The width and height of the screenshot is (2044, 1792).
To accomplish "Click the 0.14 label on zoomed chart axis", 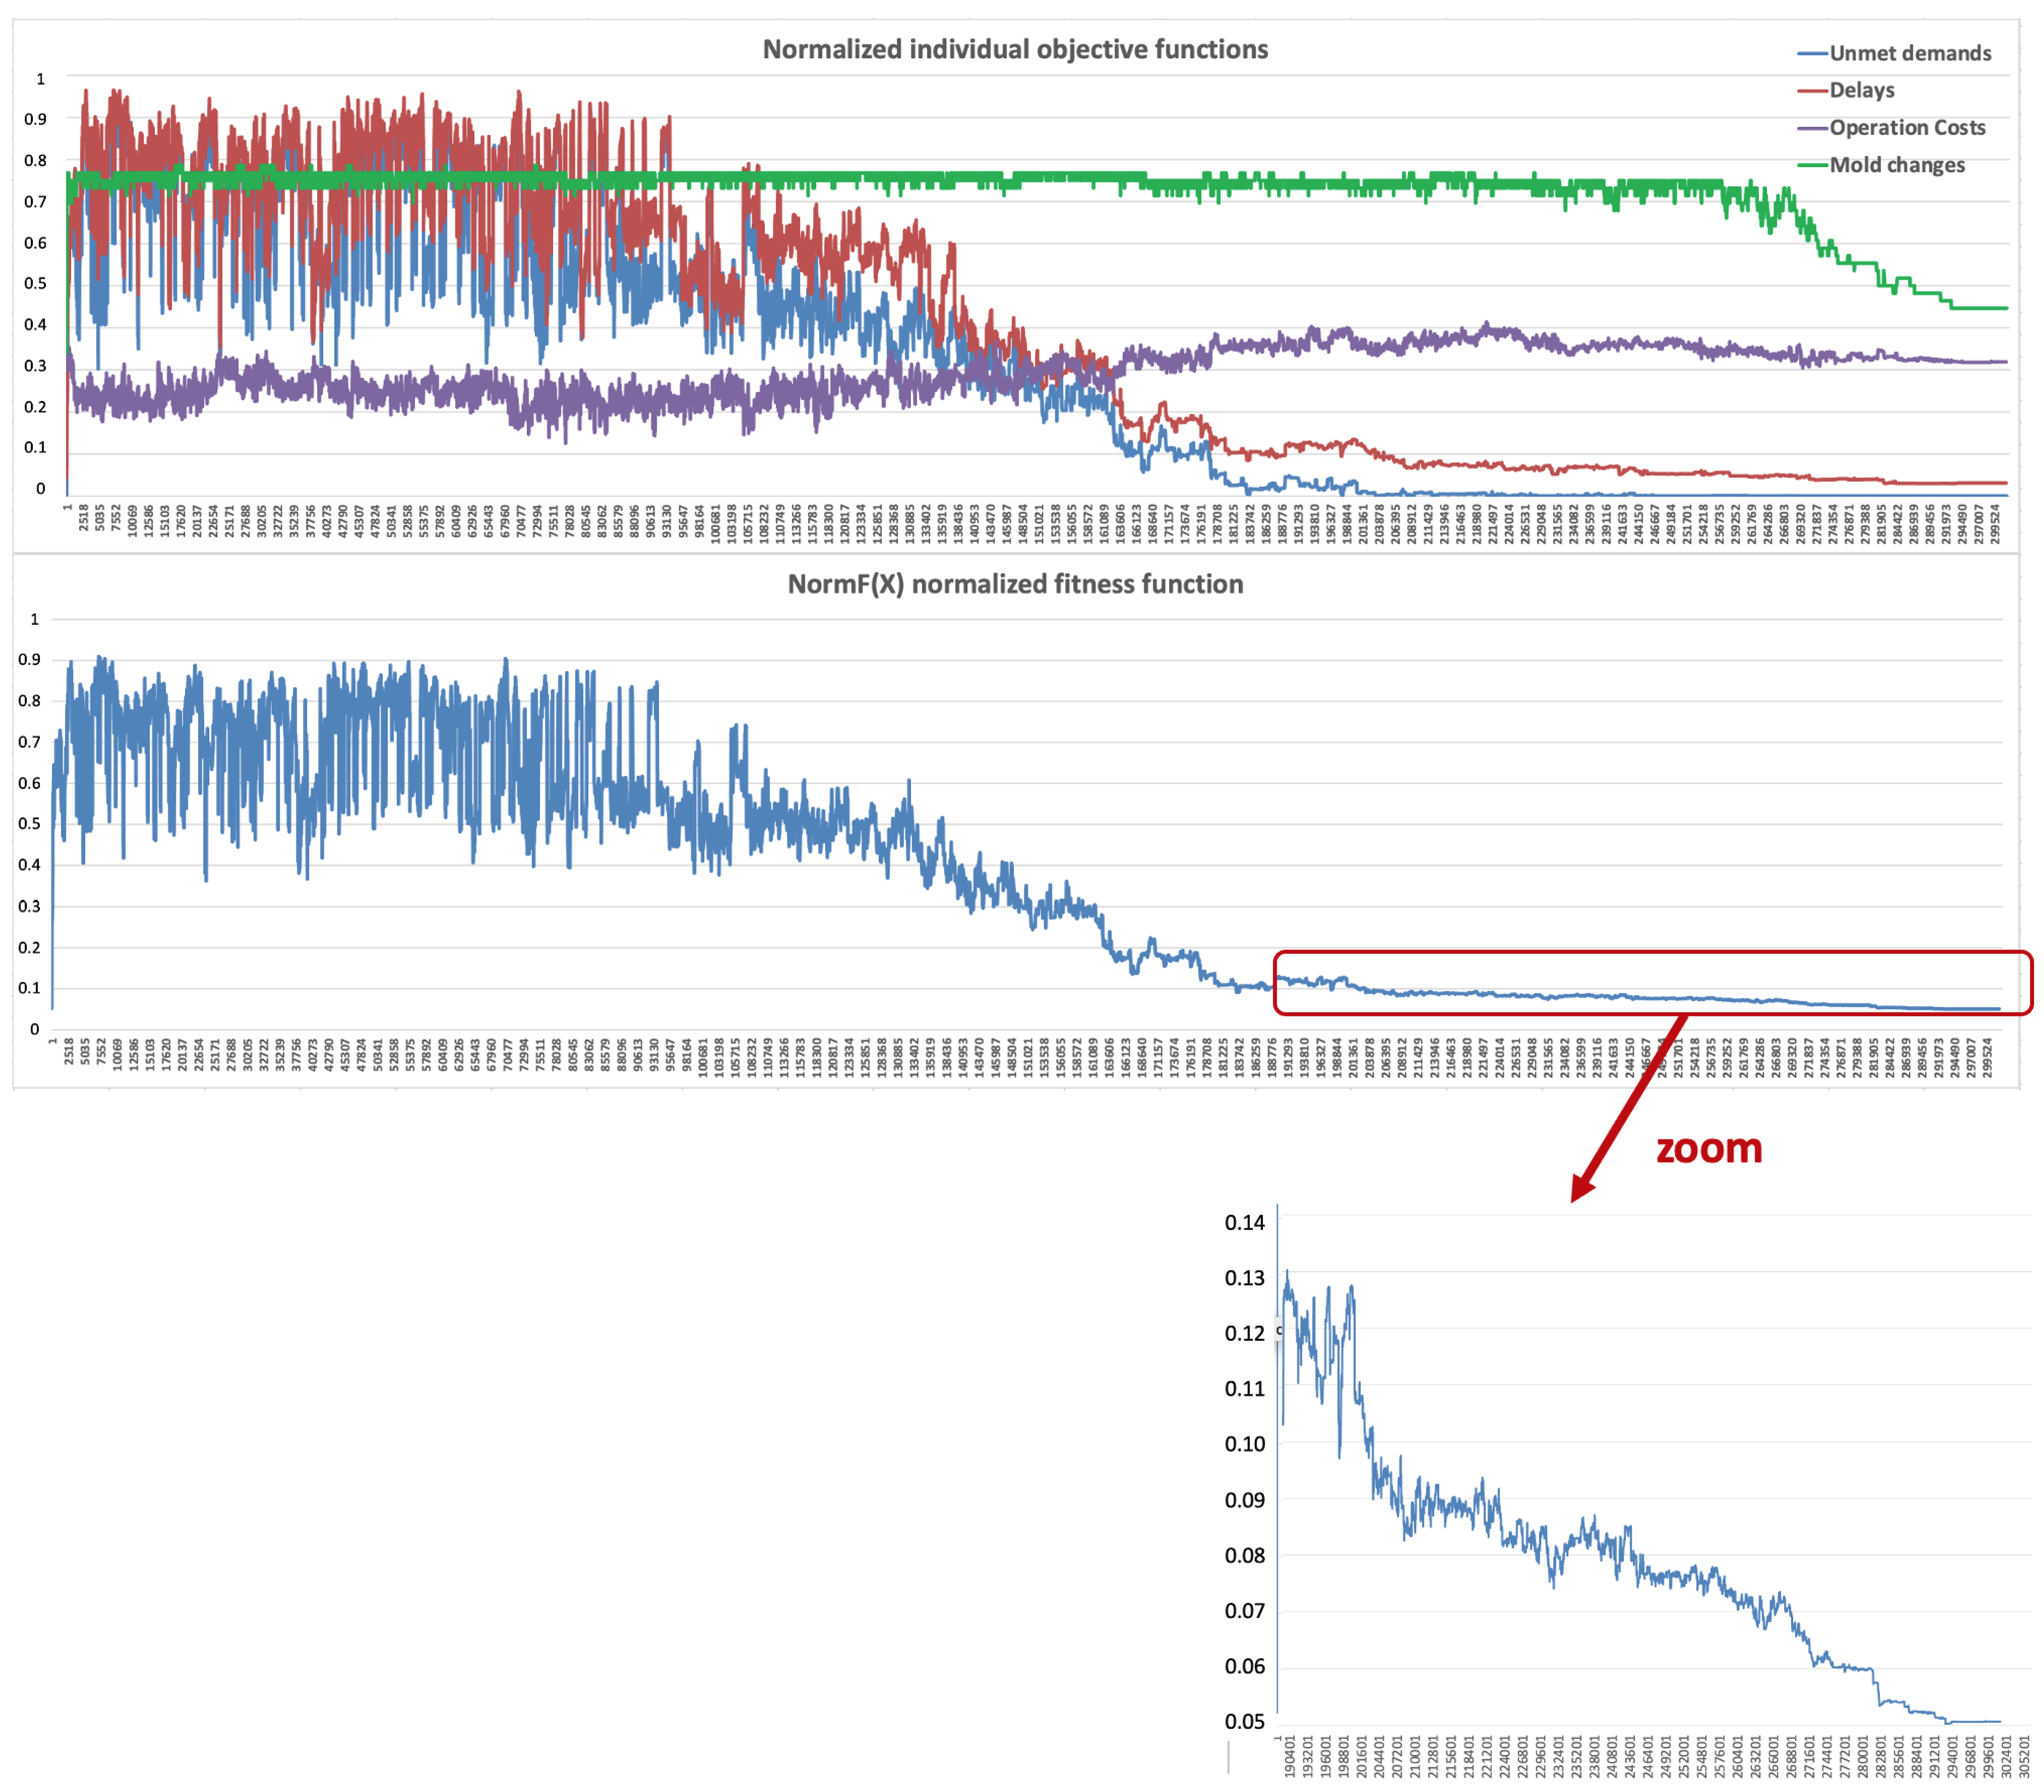I will (x=1244, y=1222).
